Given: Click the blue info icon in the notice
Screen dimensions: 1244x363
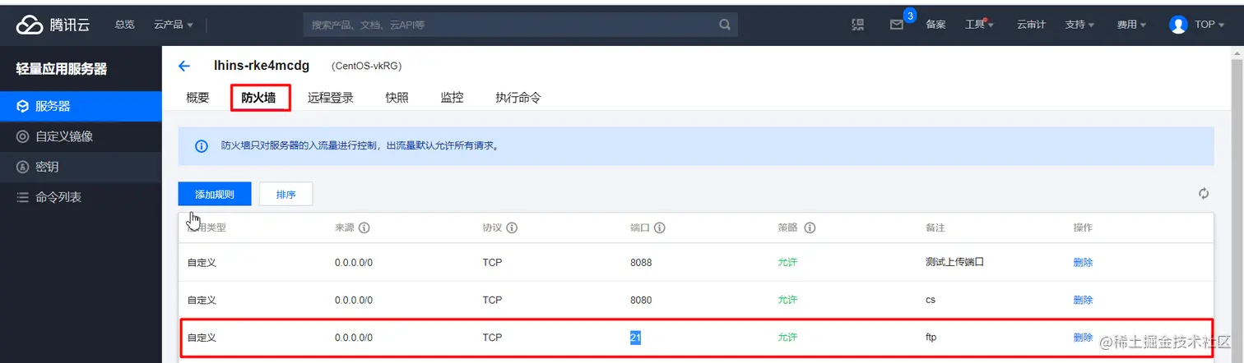Looking at the screenshot, I should click(201, 146).
